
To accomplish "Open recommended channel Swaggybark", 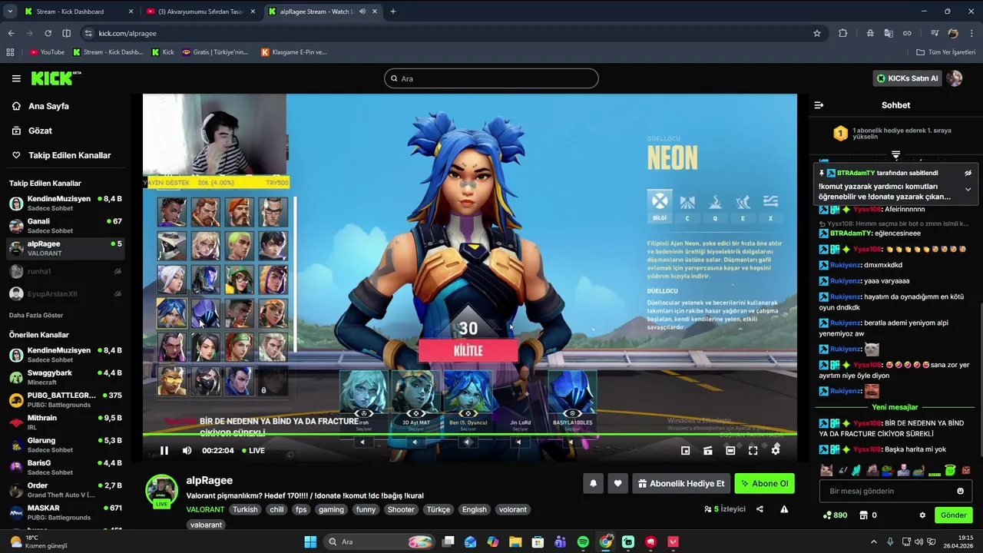I will (65, 377).
